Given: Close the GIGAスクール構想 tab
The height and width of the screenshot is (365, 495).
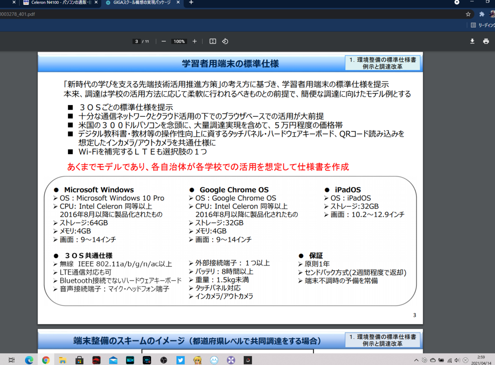Looking at the screenshot, I should point(179,2).
